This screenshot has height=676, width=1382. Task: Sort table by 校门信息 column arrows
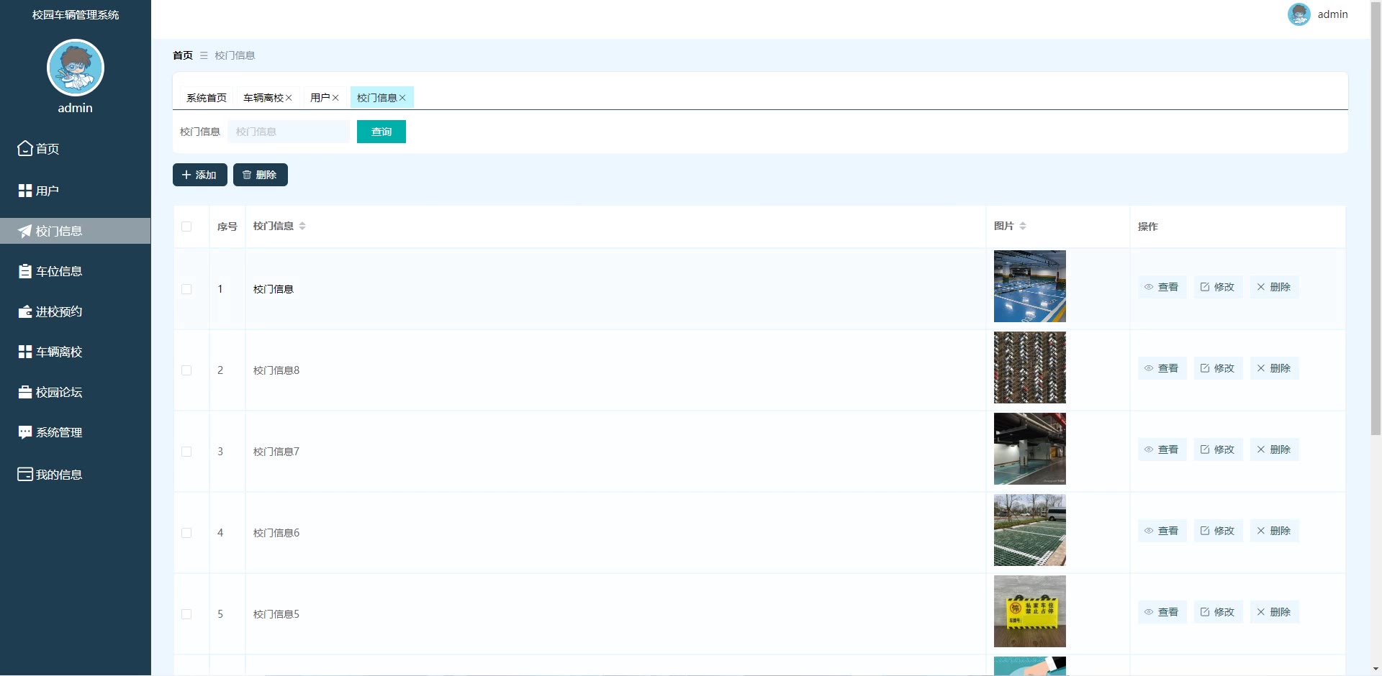302,226
